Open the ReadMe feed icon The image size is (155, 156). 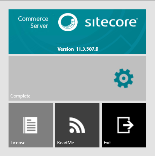click(77, 125)
